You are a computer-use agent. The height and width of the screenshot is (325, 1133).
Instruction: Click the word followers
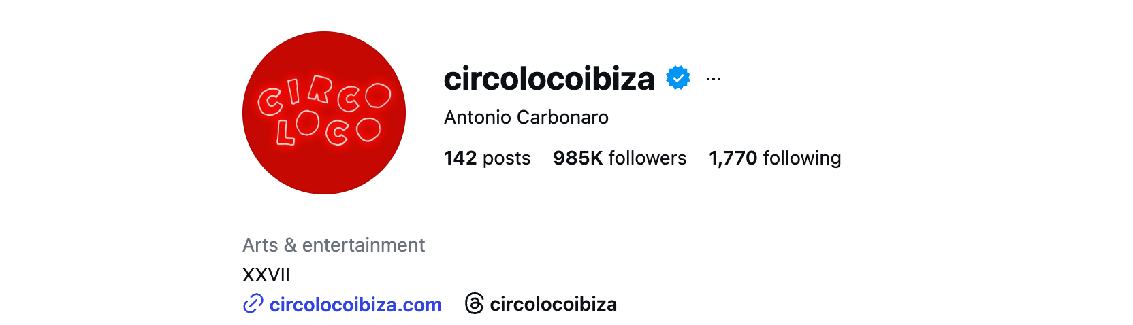(x=648, y=158)
